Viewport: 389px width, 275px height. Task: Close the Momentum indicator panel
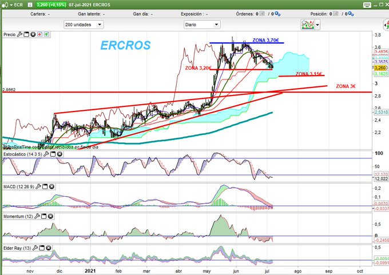50,216
